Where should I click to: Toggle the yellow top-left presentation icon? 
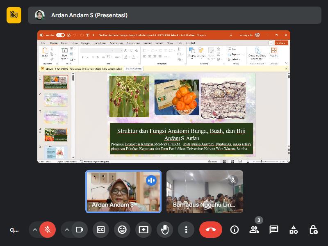[x=14, y=15]
